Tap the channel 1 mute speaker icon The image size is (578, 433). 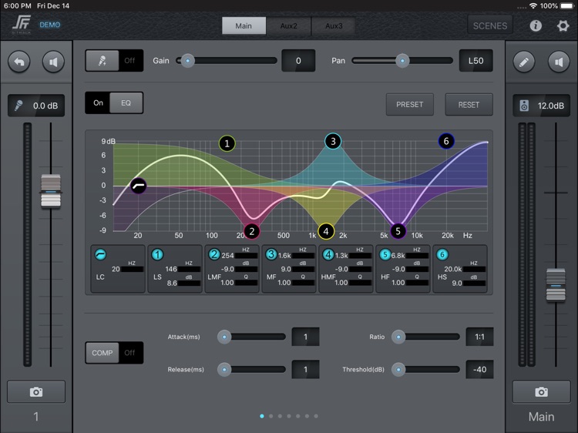click(x=53, y=62)
